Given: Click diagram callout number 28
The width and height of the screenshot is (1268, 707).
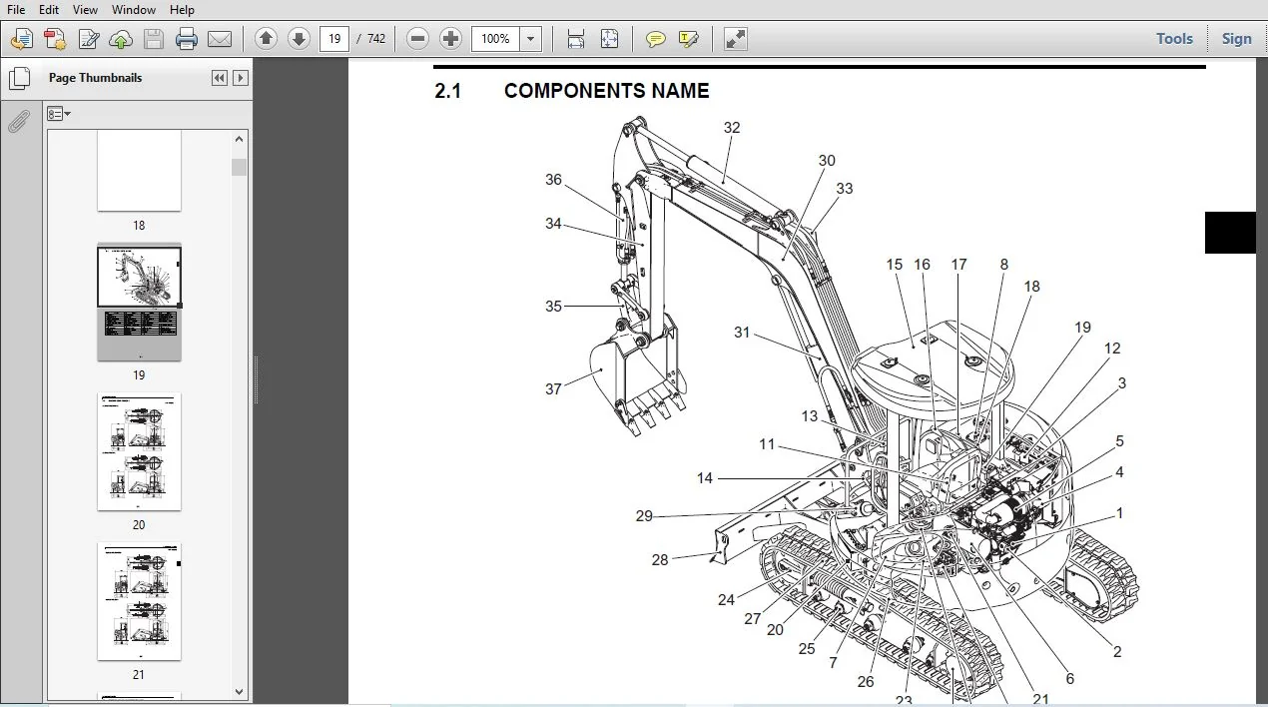Looking at the screenshot, I should tap(660, 560).
